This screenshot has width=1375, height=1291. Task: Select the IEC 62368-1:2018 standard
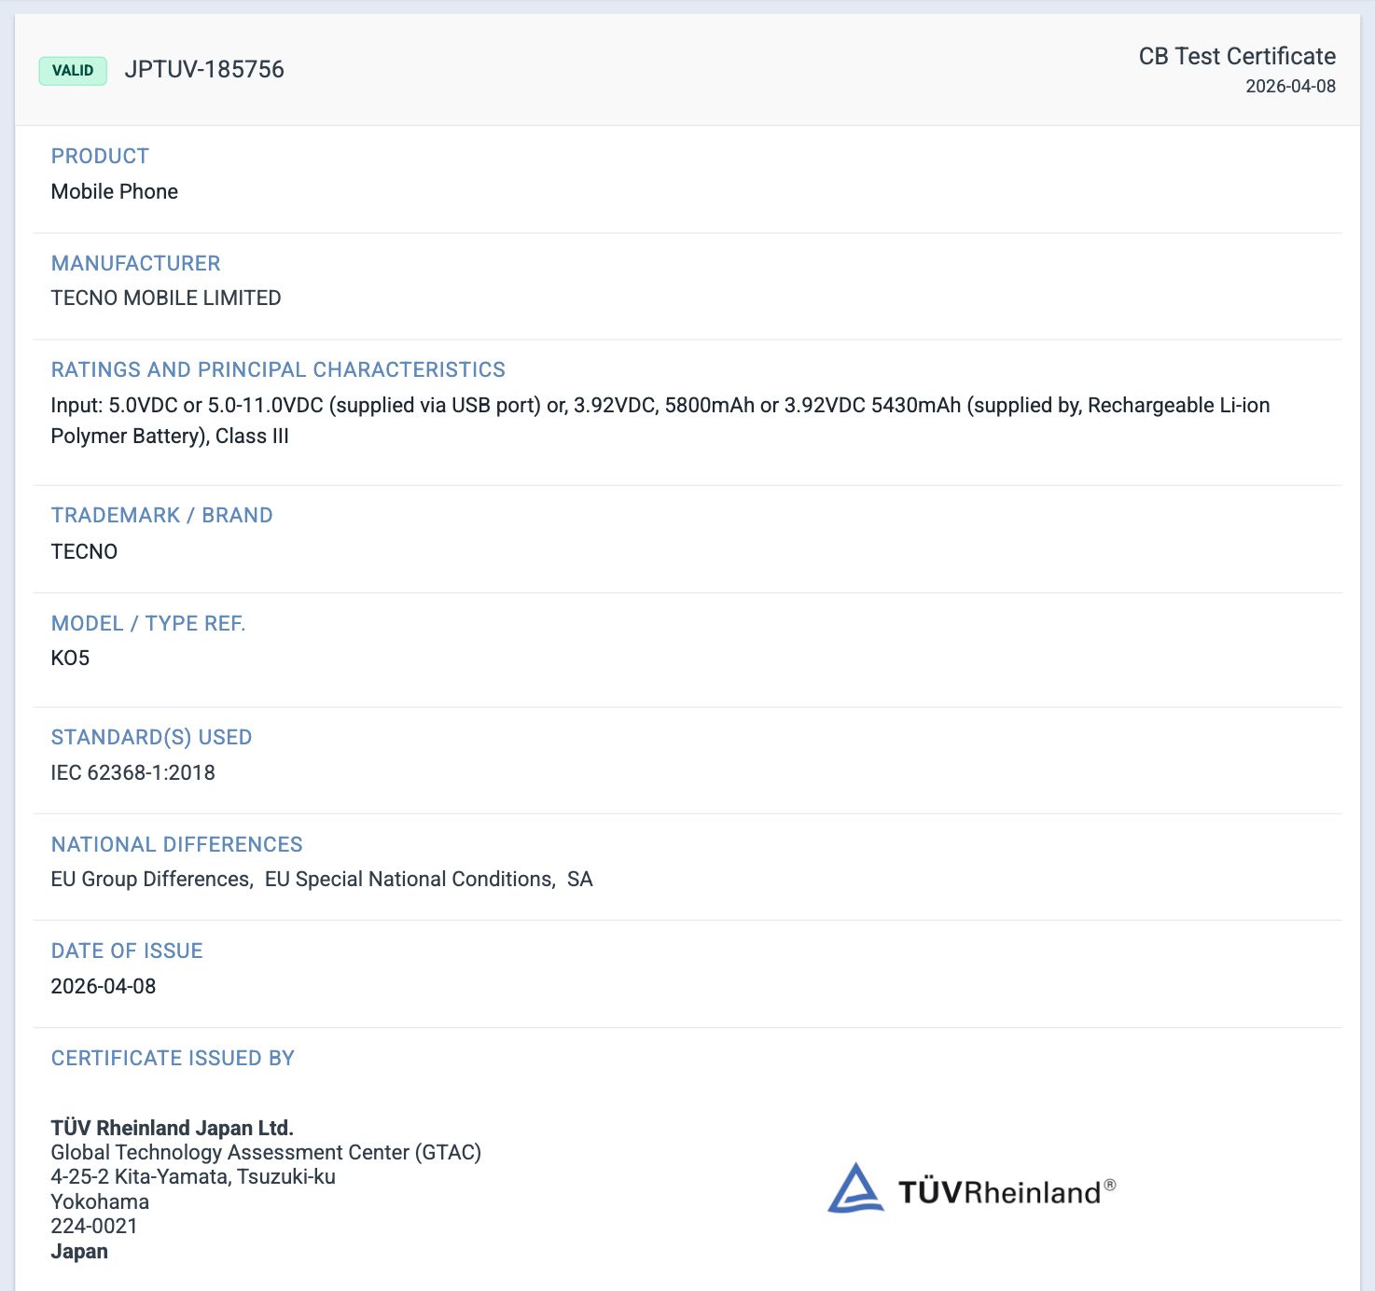pyautogui.click(x=132, y=772)
